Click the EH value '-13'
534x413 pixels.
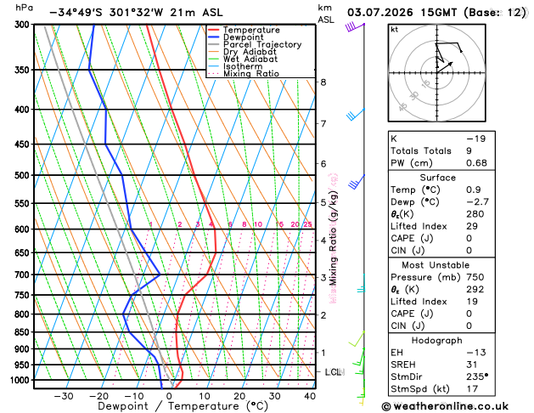point(475,353)
